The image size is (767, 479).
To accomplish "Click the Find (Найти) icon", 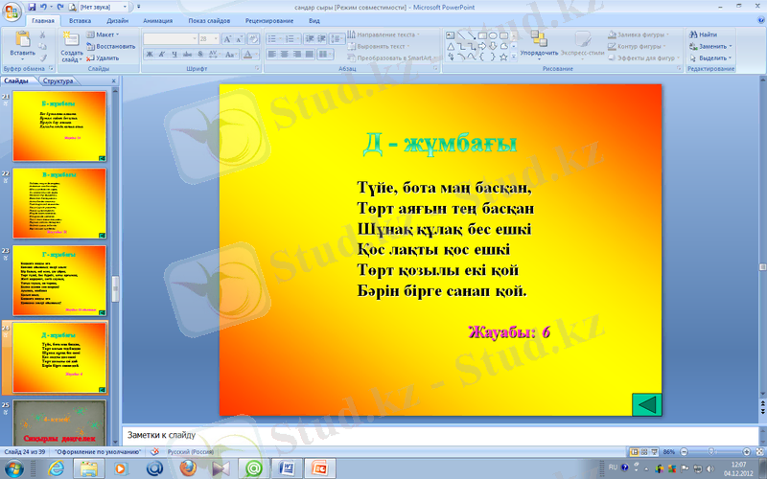I will point(702,34).
